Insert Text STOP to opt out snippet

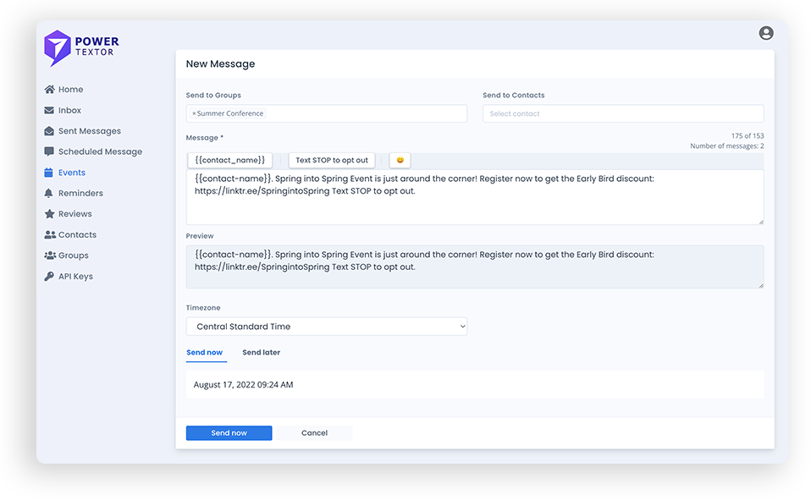pos(332,160)
